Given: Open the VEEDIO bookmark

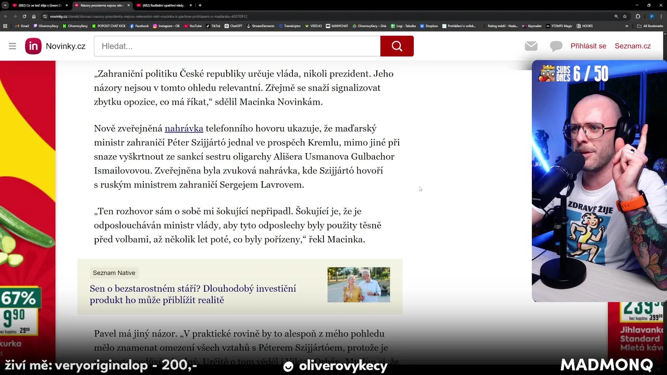Looking at the screenshot, I should 314,26.
